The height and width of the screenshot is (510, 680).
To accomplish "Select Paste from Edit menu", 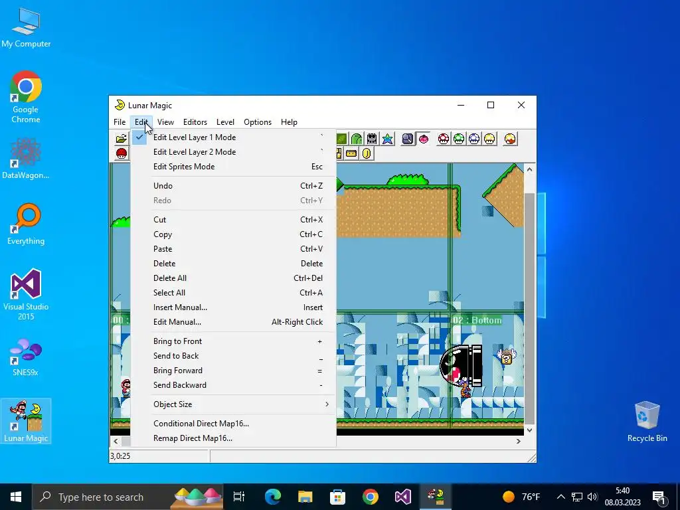I will pyautogui.click(x=233, y=250).
